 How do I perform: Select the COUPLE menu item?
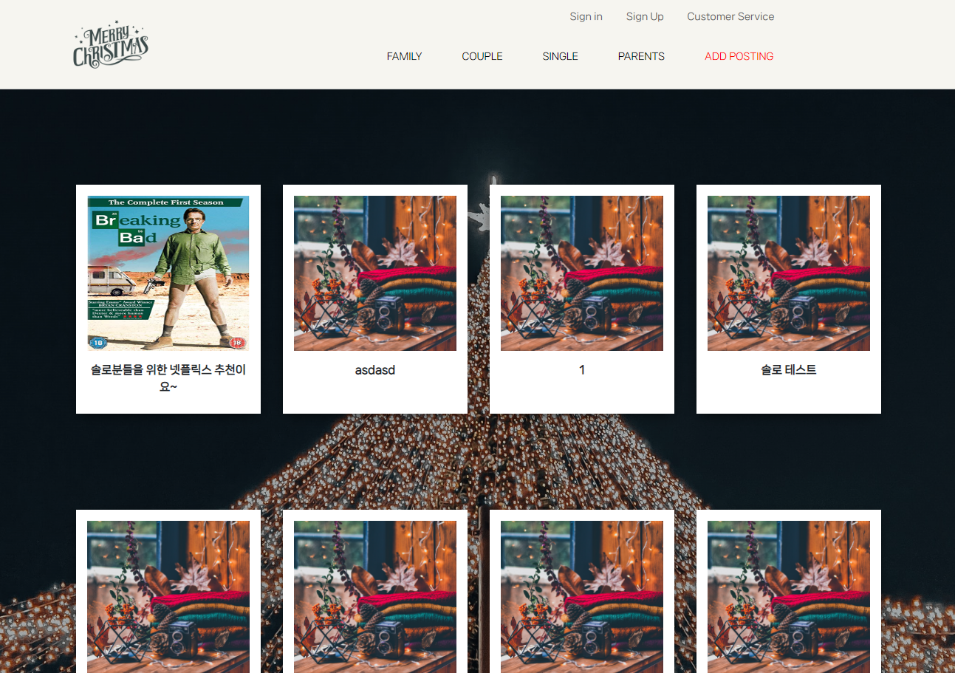tap(482, 56)
